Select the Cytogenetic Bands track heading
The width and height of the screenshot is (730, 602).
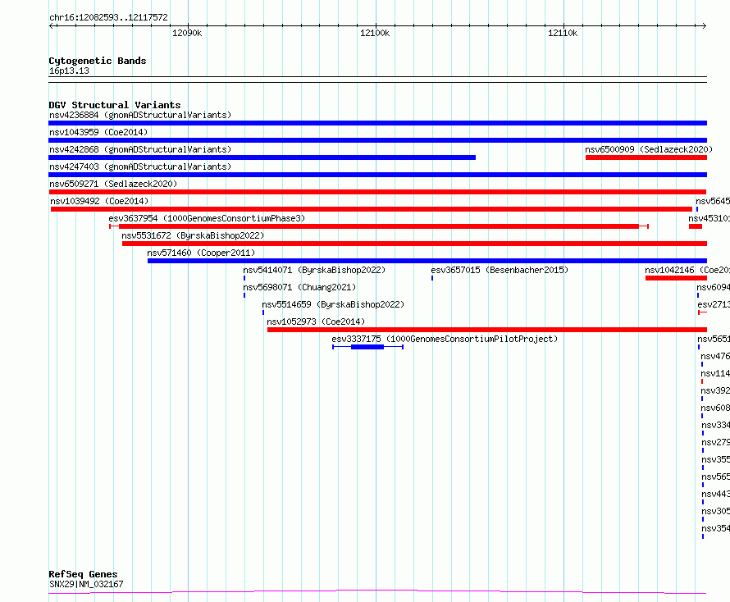click(98, 61)
